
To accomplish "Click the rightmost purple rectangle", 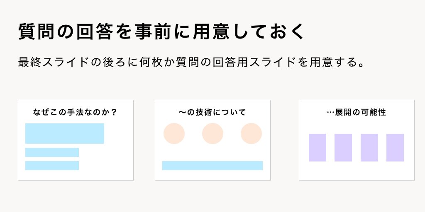I will click(x=395, y=147).
